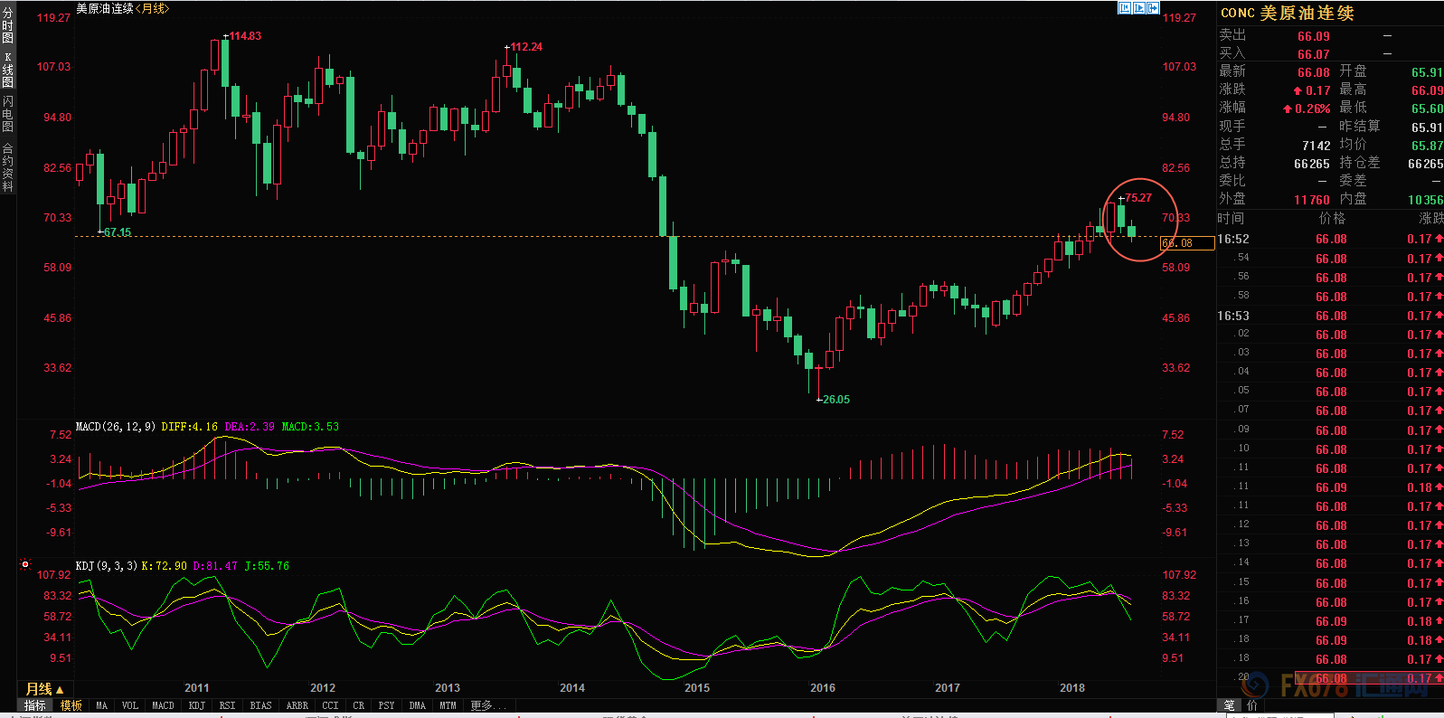Click the 昨结算 value 65.91

1427,128
